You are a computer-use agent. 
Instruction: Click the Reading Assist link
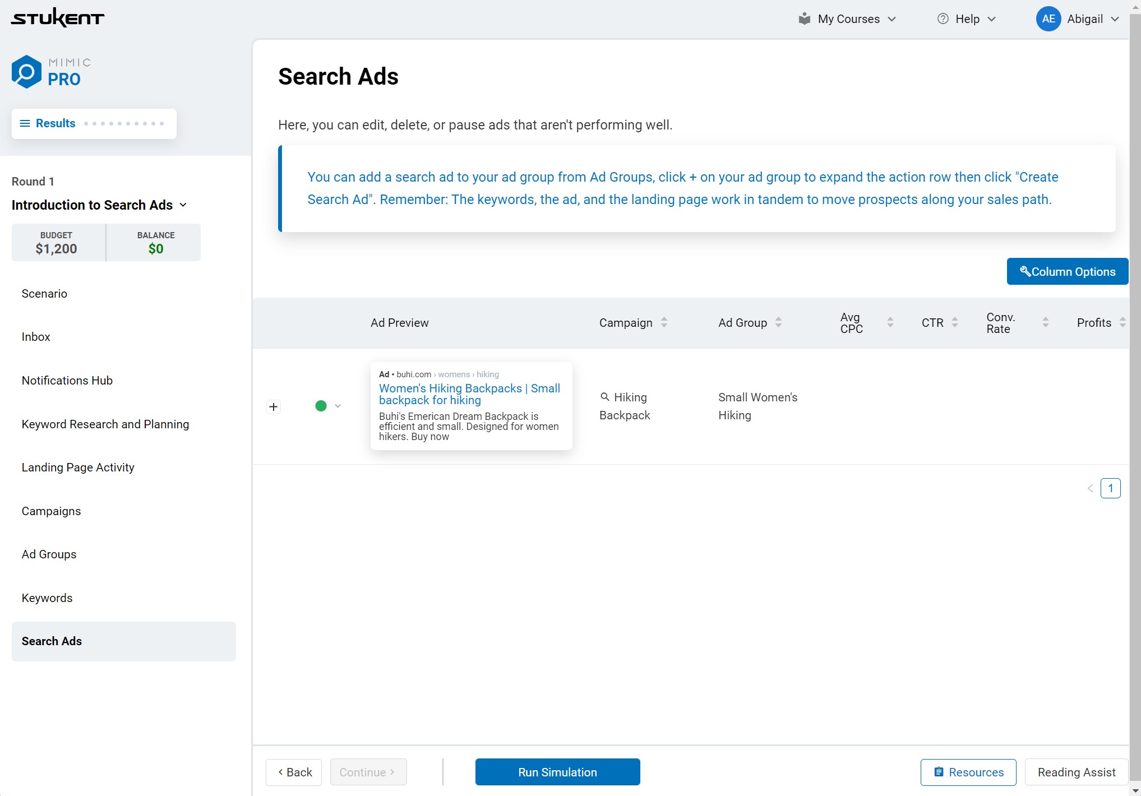point(1077,772)
